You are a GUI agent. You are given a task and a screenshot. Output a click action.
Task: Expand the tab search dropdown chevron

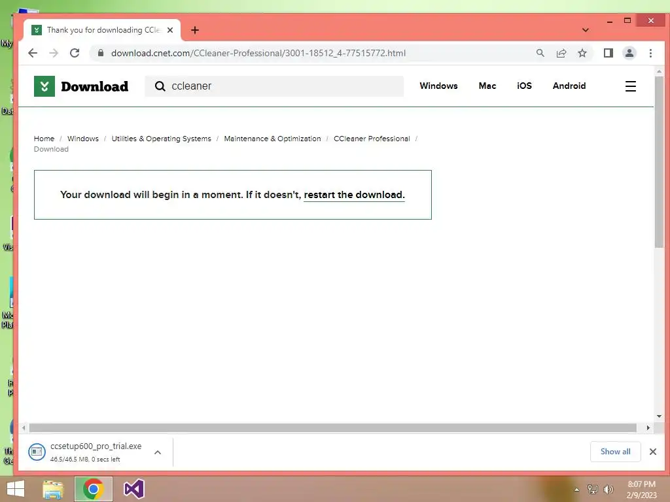586,30
